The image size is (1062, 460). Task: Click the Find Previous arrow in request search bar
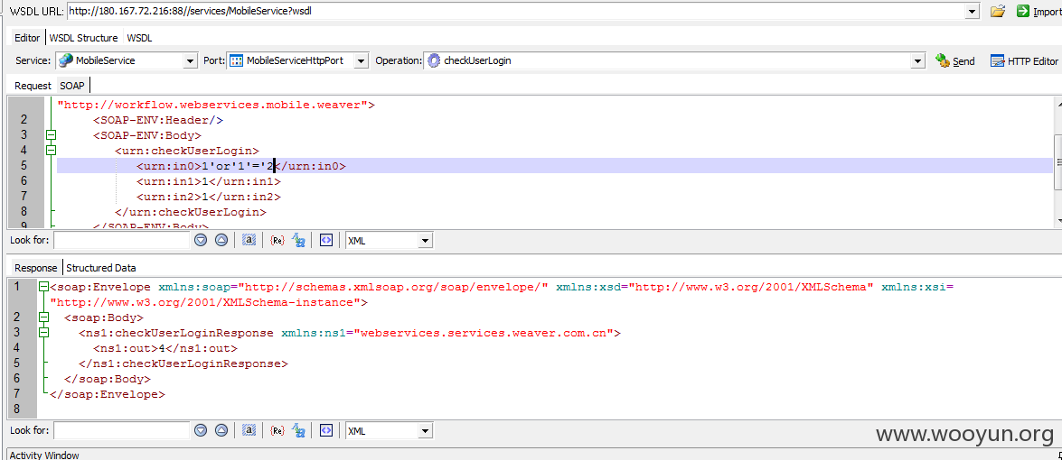tap(221, 240)
